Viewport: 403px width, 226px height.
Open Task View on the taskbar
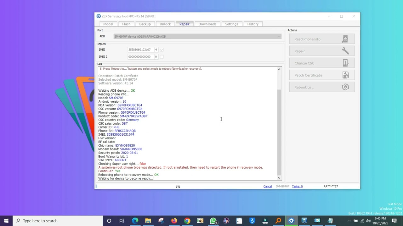(x=122, y=221)
